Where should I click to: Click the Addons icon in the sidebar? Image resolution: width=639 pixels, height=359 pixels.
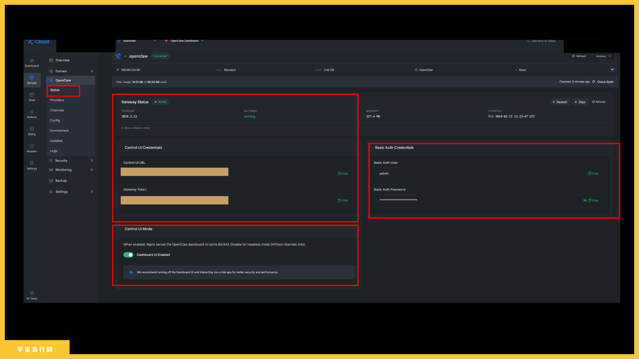(x=32, y=114)
